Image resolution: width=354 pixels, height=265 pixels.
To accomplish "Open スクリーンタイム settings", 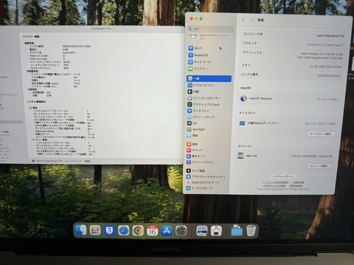I will pos(200,162).
